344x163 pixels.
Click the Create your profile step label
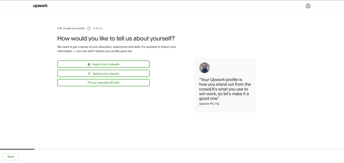coord(74,28)
